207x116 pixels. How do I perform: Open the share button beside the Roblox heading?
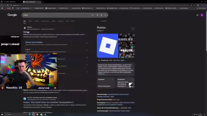click(x=133, y=29)
